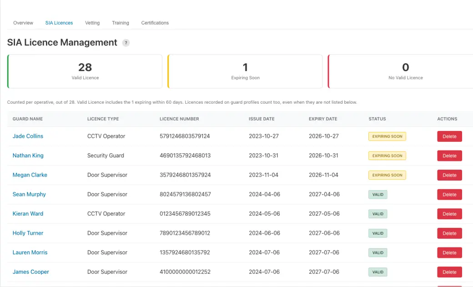The width and height of the screenshot is (473, 287).
Task: Click Sean Murphy's Valid status badge
Action: [x=377, y=195]
